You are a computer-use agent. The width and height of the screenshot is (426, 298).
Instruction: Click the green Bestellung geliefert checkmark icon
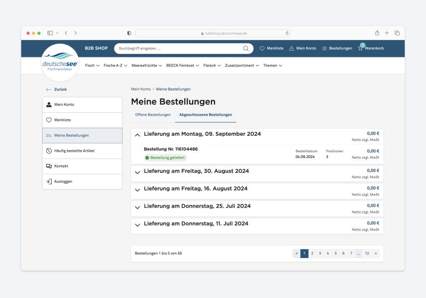[x=147, y=158]
